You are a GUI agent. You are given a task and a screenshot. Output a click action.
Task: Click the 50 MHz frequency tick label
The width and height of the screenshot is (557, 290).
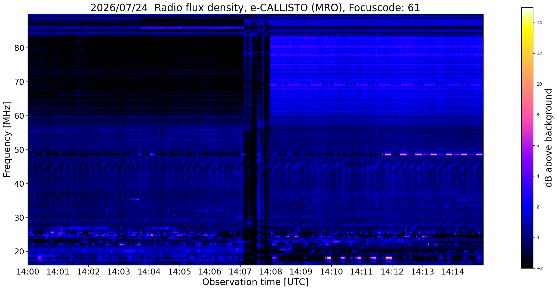[20, 150]
